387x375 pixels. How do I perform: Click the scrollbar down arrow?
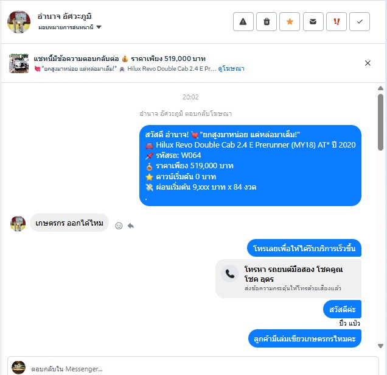380,346
